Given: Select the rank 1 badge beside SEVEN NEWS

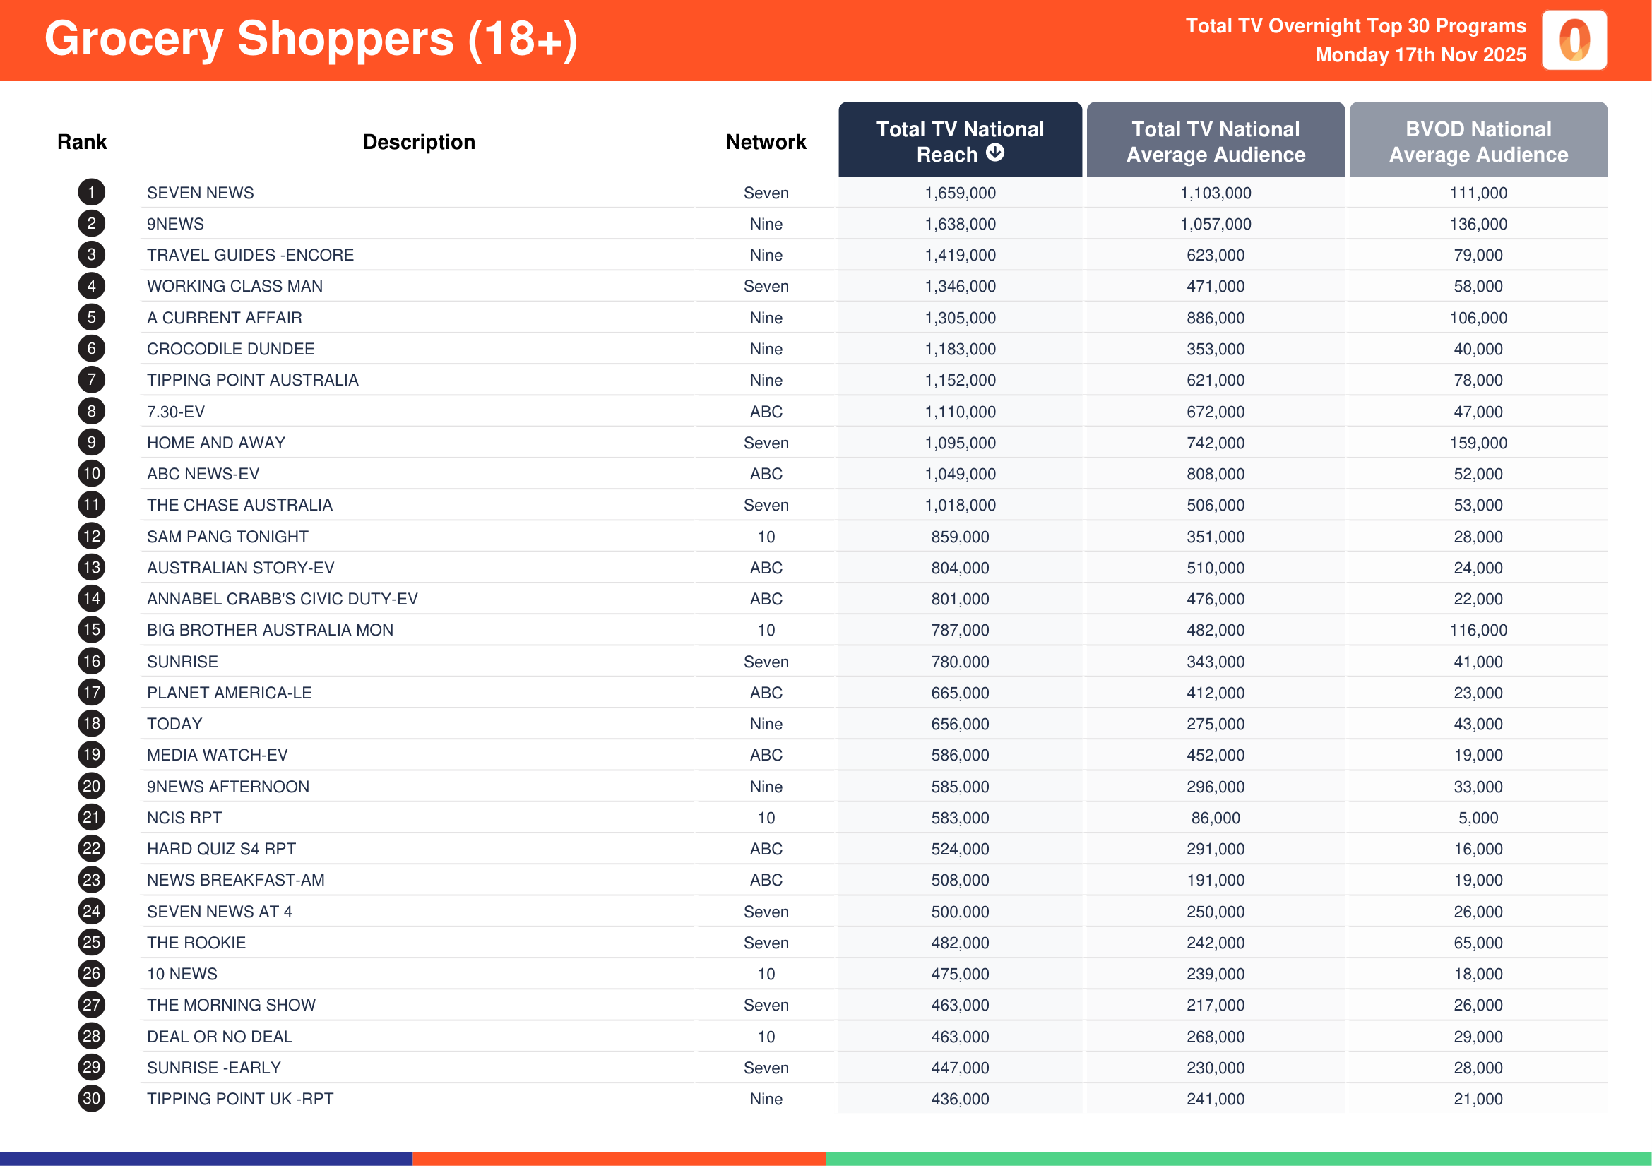Looking at the screenshot, I should point(90,193).
